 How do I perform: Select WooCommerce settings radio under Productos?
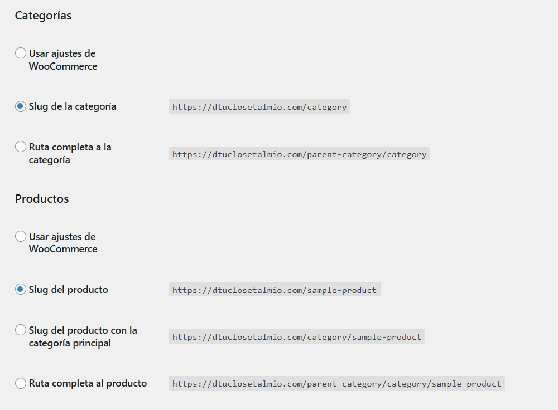coord(21,237)
